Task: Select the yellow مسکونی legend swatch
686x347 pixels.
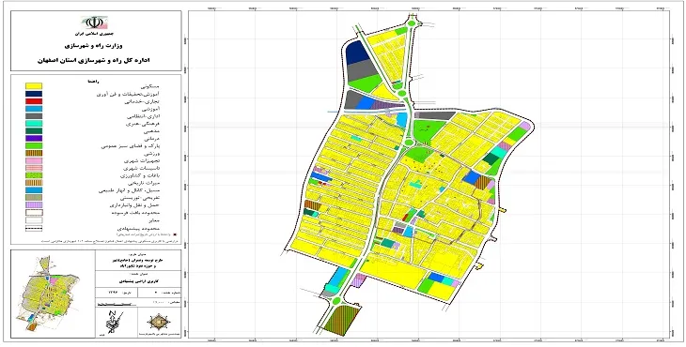Action: point(34,86)
